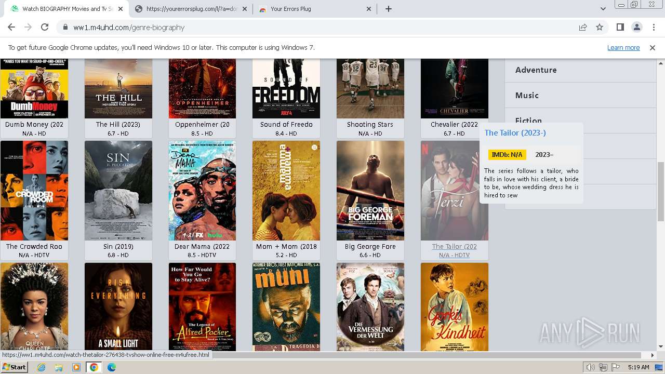Screen dimensions: 665x374
Task: Open the Chrome profile avatar
Action: tap(636, 28)
